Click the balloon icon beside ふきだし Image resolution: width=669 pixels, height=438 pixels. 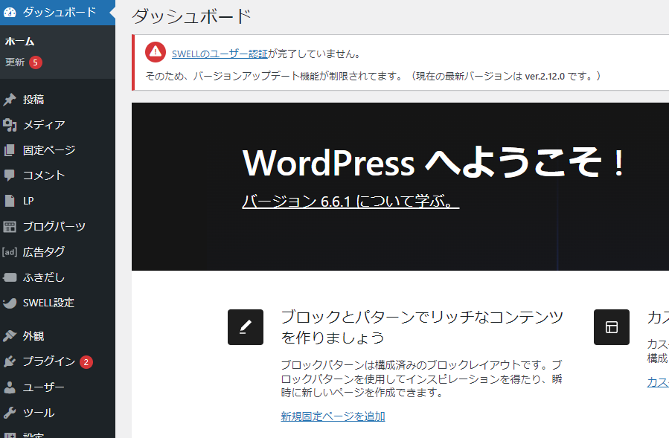click(10, 277)
